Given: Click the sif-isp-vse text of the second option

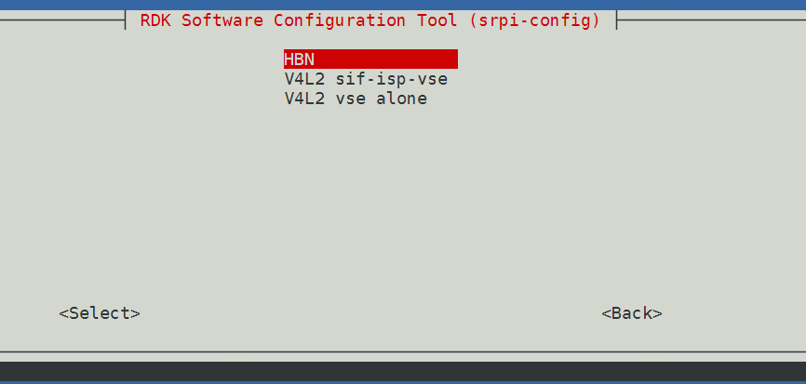Looking at the screenshot, I should pos(391,79).
